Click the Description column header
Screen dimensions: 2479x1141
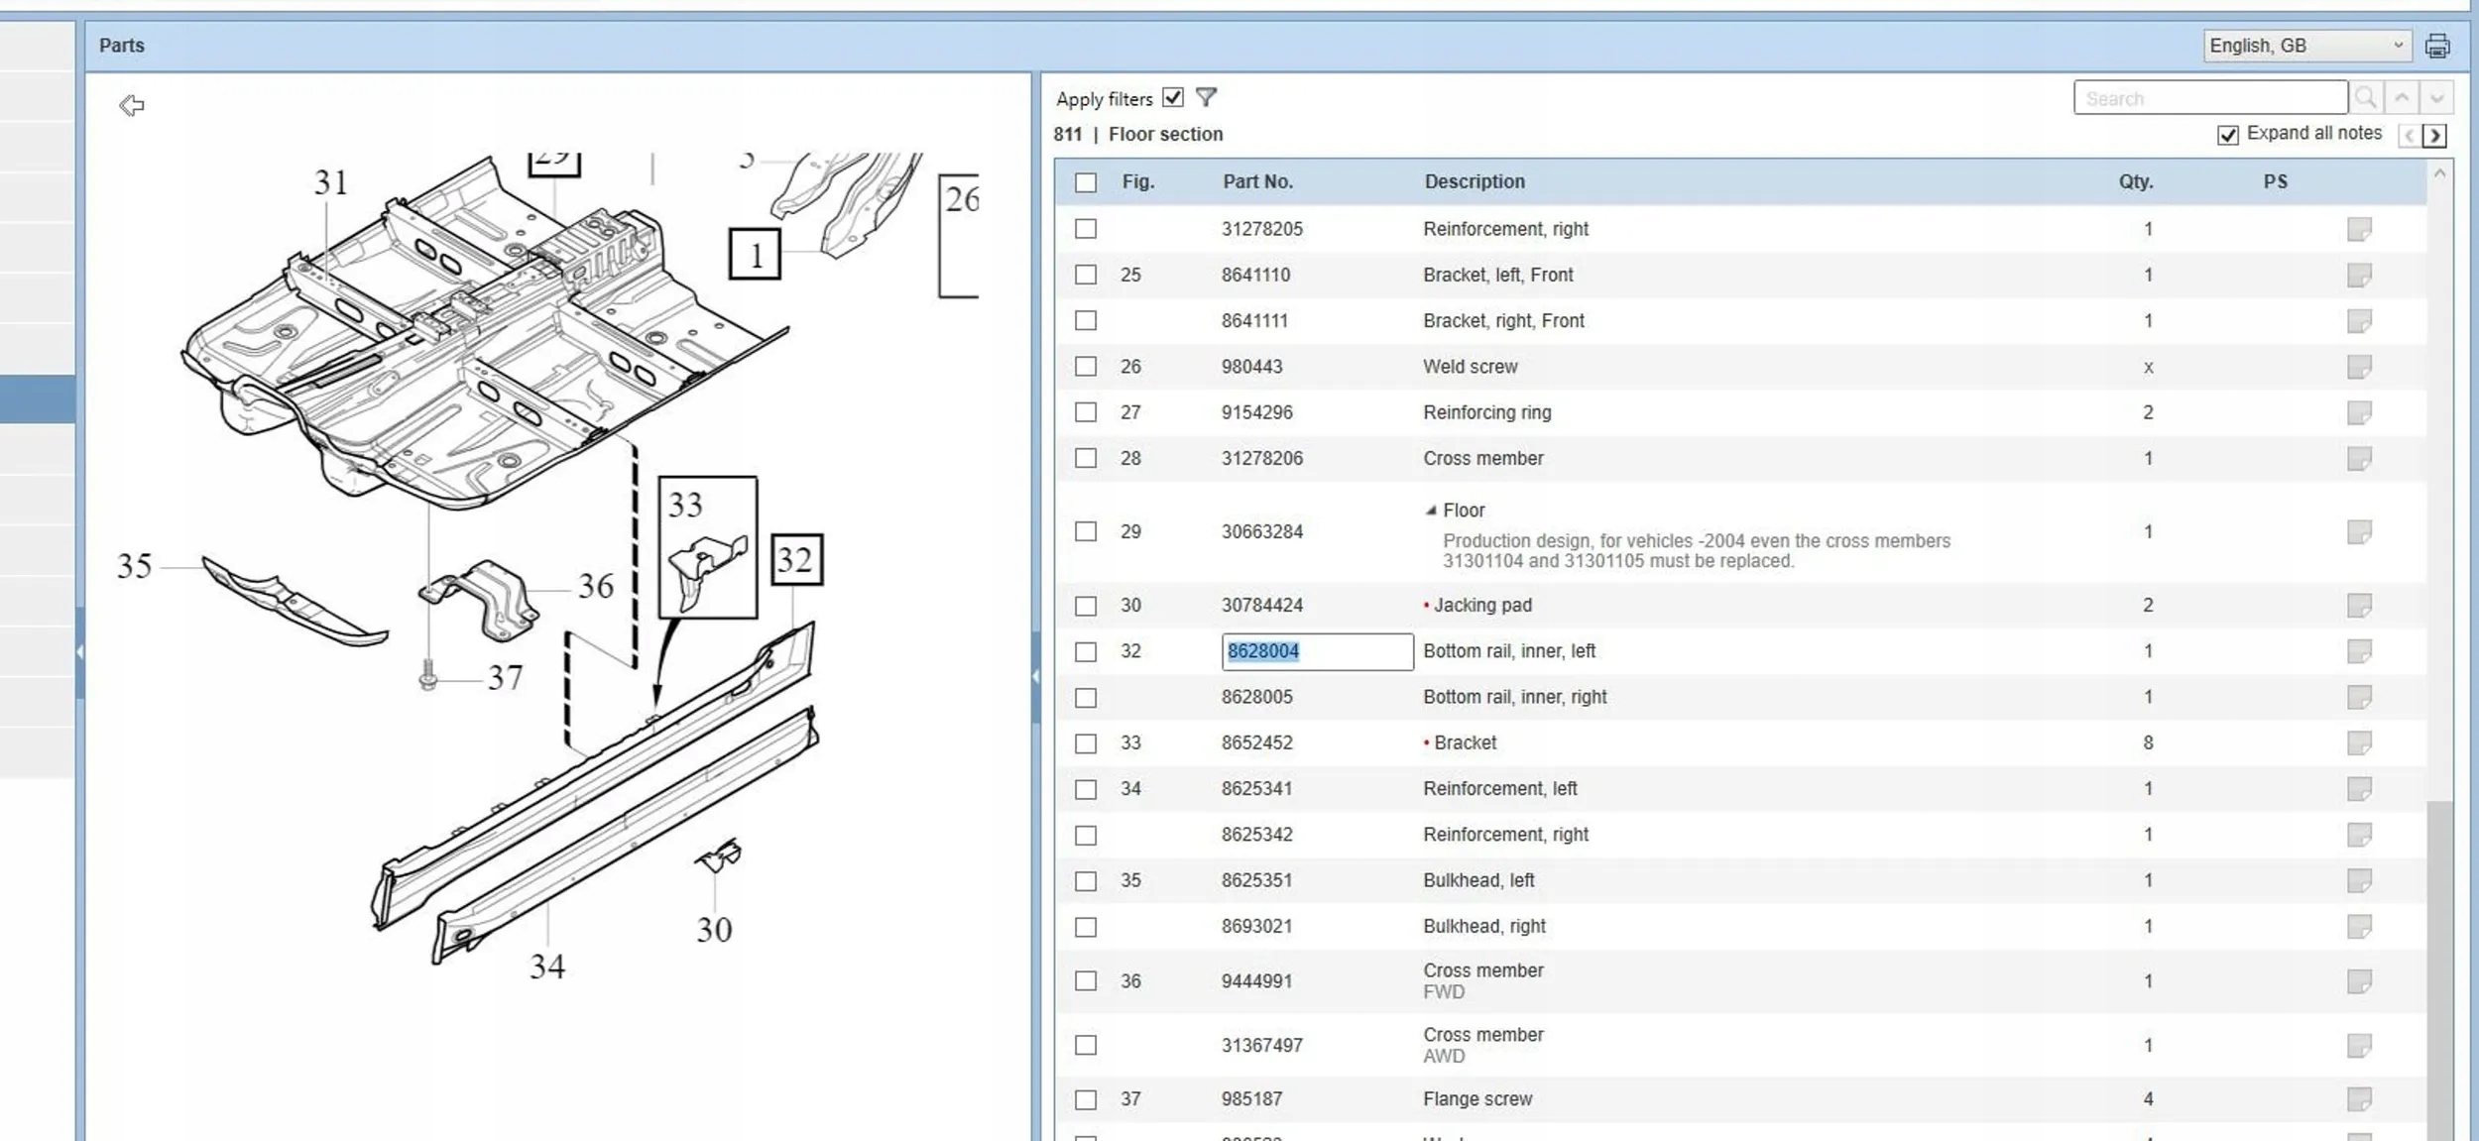[x=1474, y=181]
